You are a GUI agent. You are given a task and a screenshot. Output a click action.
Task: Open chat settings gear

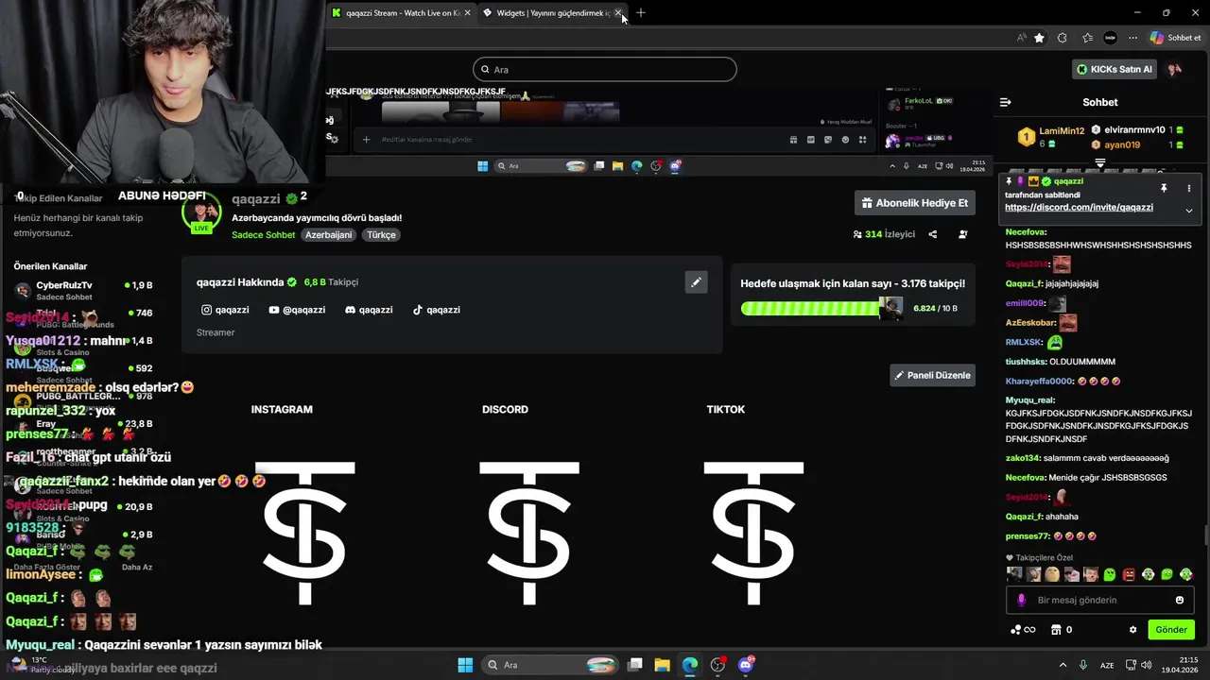point(1133,630)
